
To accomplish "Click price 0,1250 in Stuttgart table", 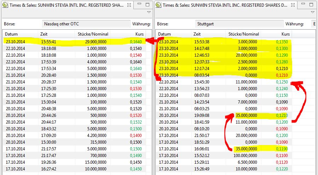I will [282, 82].
